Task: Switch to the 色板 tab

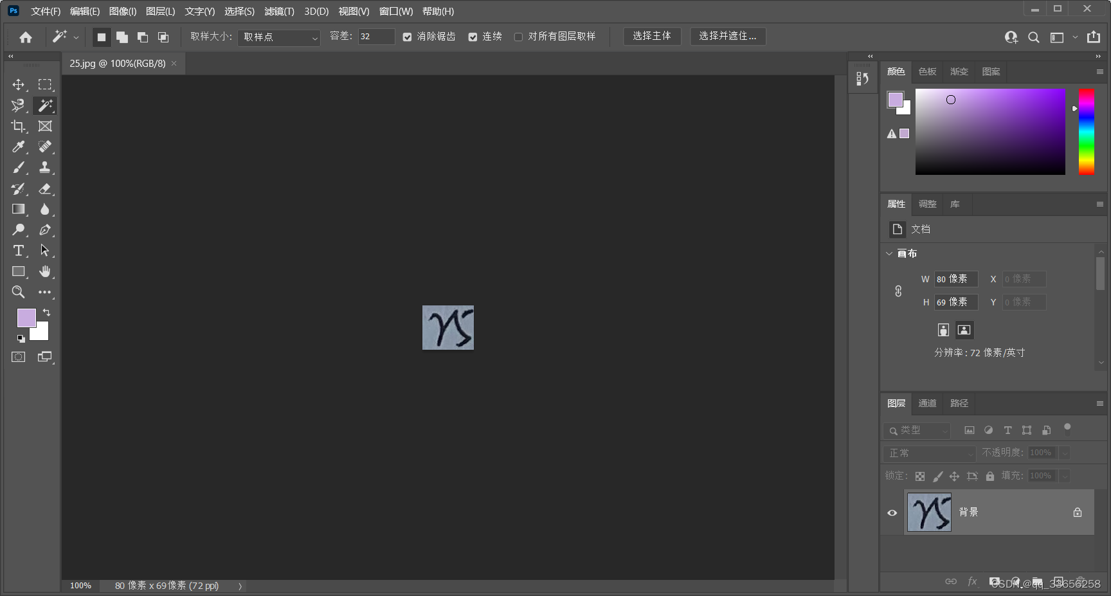Action: tap(927, 71)
